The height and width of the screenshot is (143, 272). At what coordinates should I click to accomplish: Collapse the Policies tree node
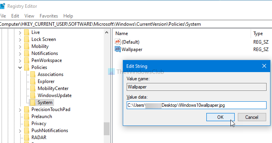(x=20, y=67)
